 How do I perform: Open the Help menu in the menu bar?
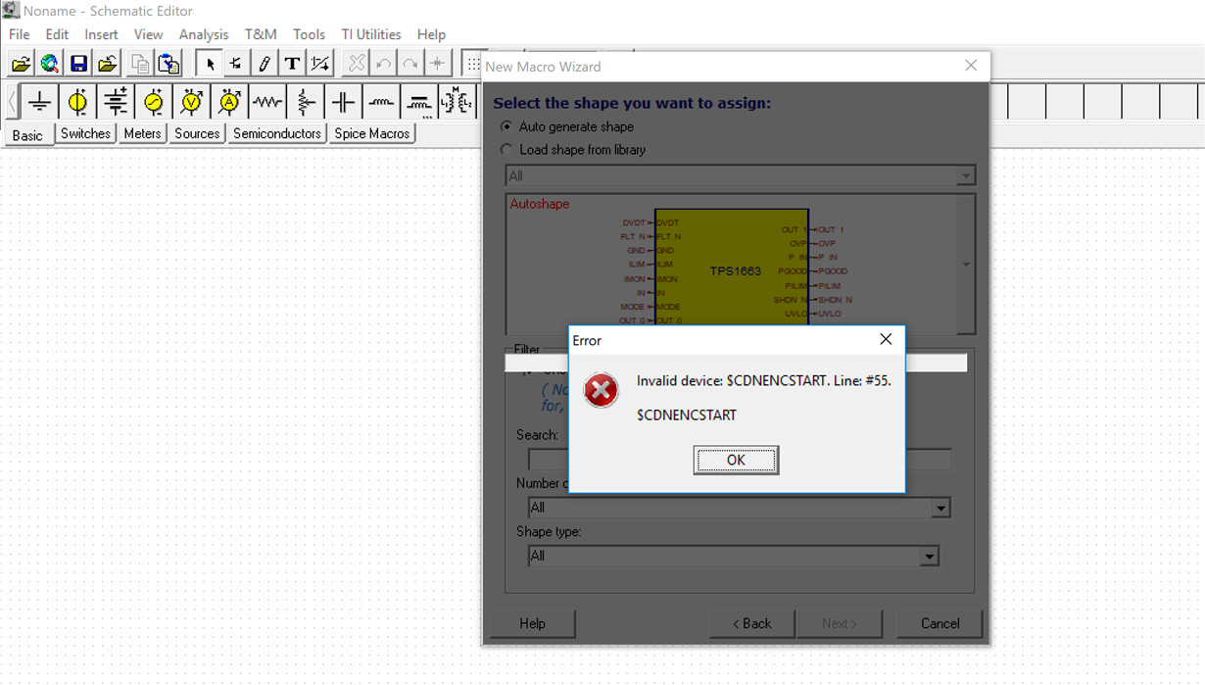point(431,34)
